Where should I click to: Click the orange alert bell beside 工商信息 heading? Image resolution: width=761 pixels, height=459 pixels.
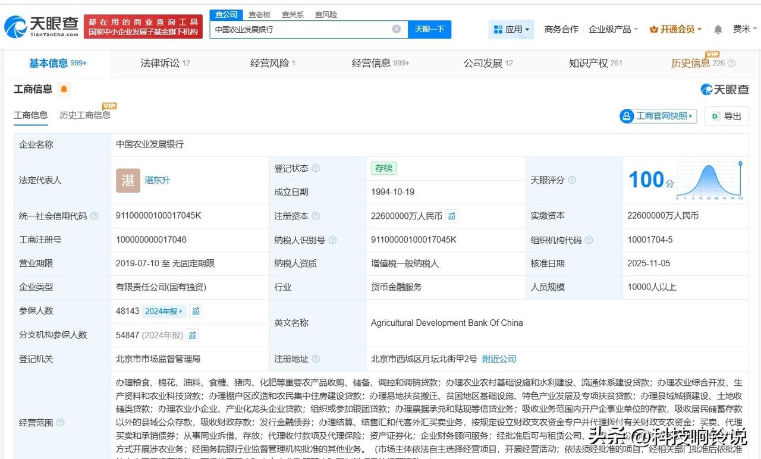pyautogui.click(x=64, y=89)
